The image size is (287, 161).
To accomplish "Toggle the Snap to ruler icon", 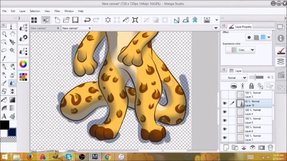I will click(x=176, y=20).
